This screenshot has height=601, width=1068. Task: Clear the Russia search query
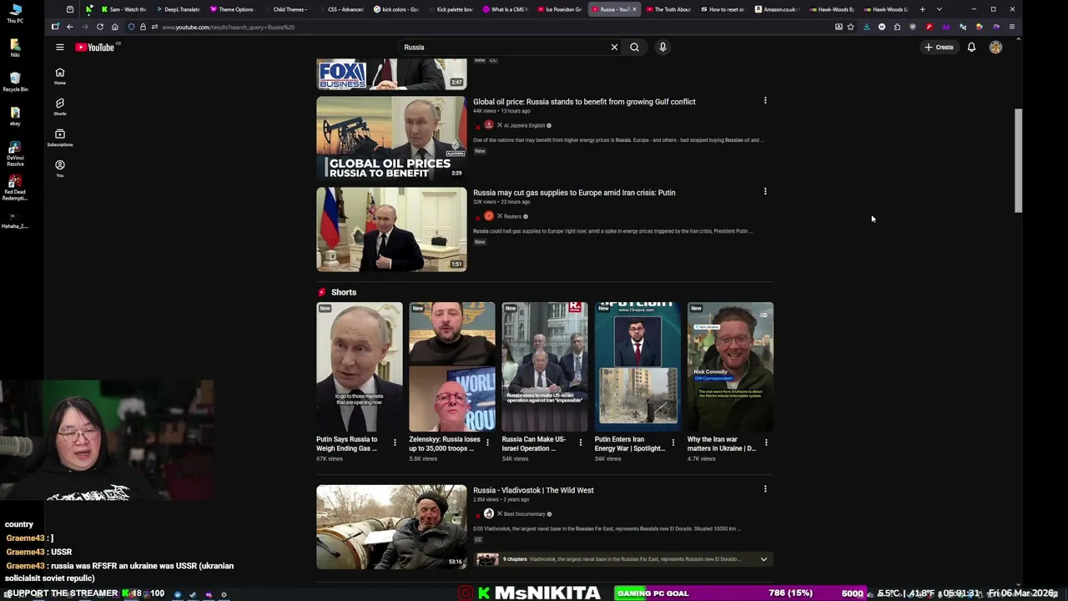coord(614,48)
